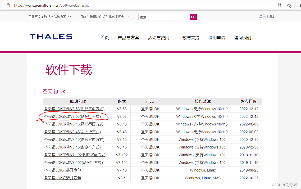
Task: Click the 登录 login link
Action: point(262,16)
